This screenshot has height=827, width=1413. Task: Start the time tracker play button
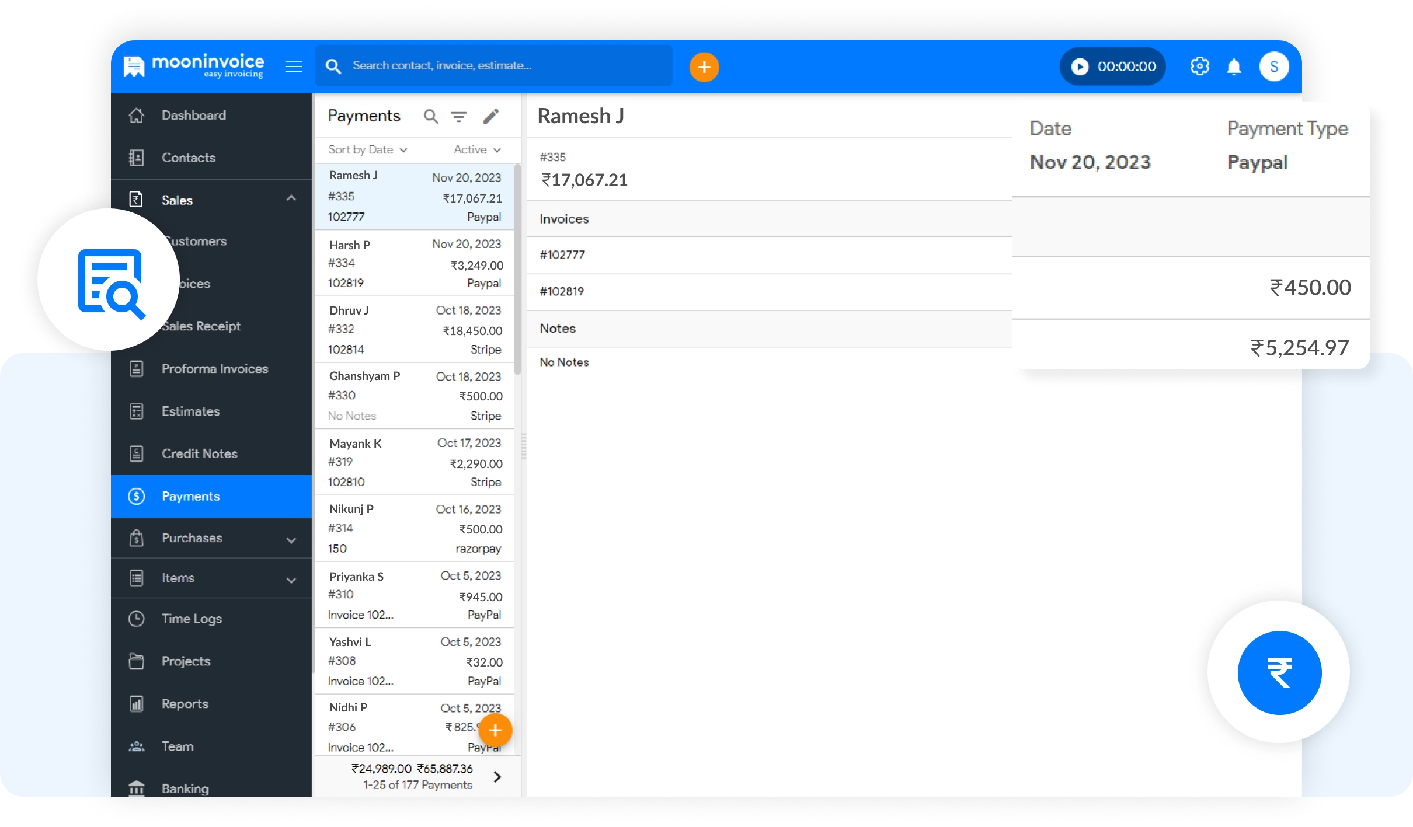[x=1080, y=67]
